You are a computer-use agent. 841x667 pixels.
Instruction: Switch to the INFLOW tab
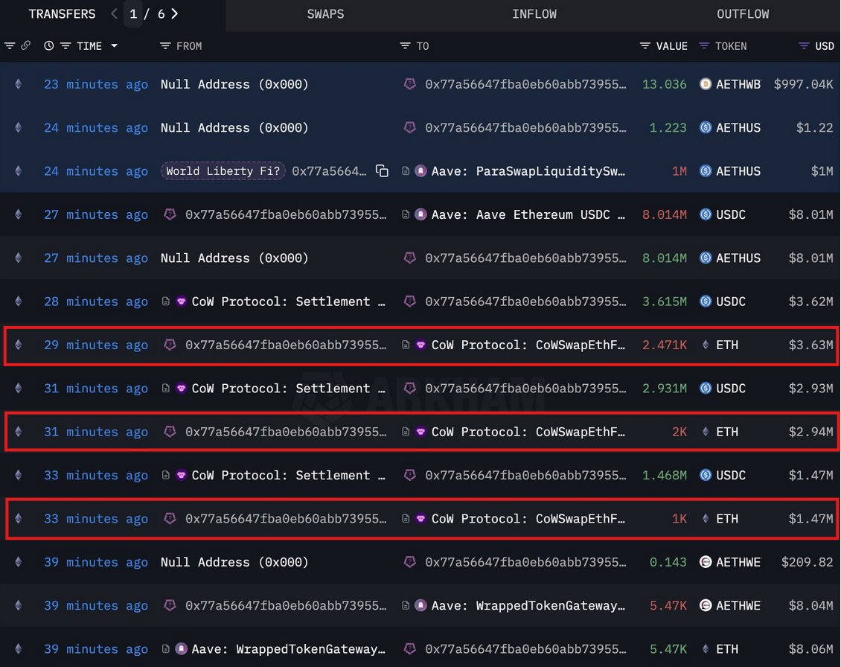click(534, 14)
